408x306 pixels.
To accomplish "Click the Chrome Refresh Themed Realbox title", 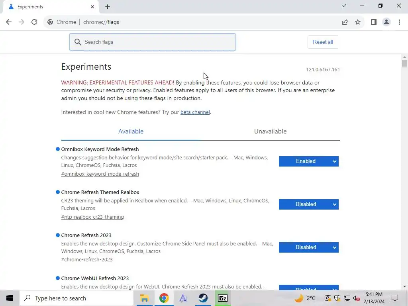I will (x=100, y=192).
